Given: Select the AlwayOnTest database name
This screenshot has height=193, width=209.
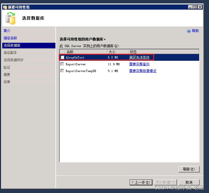Looking at the screenshot, I should 75,57.
